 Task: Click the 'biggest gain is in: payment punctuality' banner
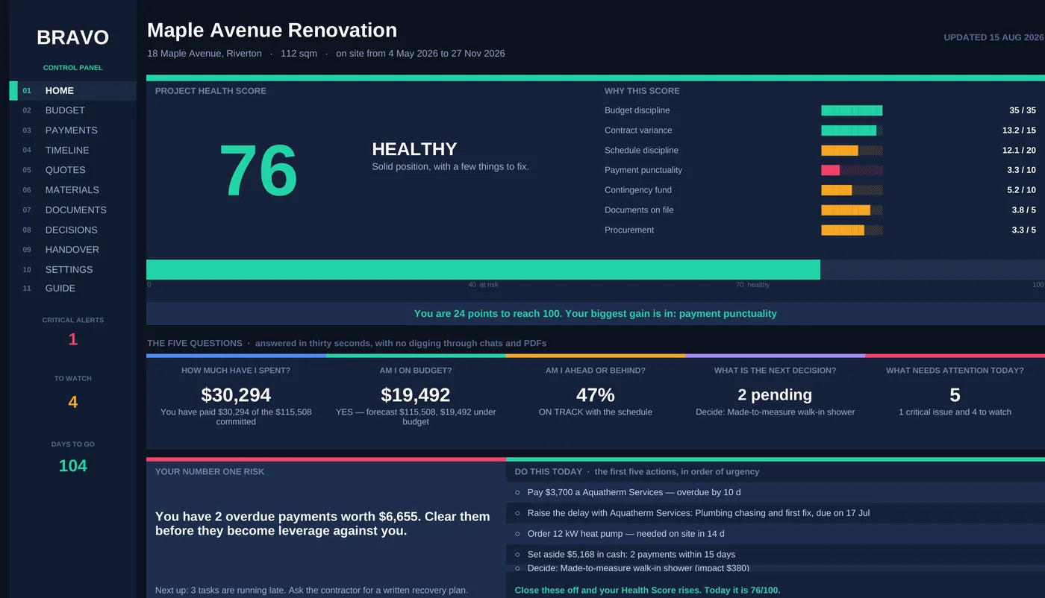pyautogui.click(x=596, y=314)
